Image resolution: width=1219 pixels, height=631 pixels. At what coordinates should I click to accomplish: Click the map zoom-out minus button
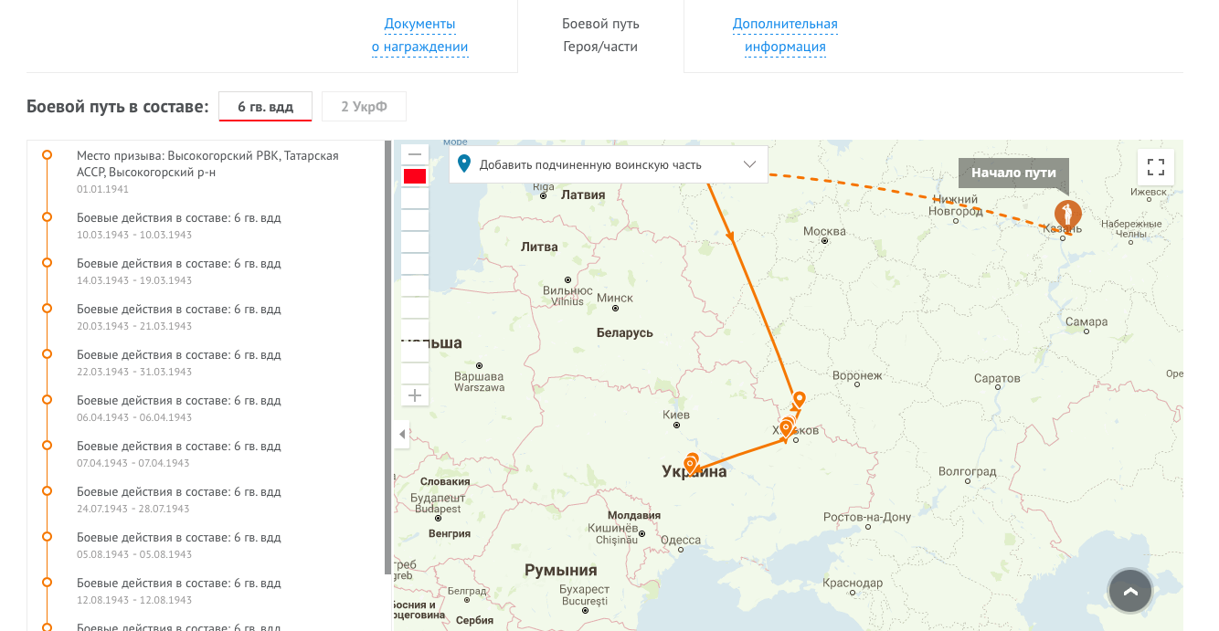click(x=415, y=154)
